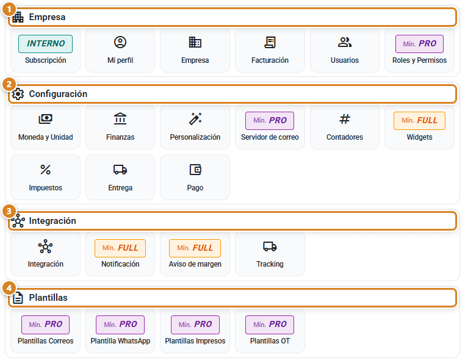Open Plantilla WhatsApp tile
The height and width of the screenshot is (363, 465).
120,331
